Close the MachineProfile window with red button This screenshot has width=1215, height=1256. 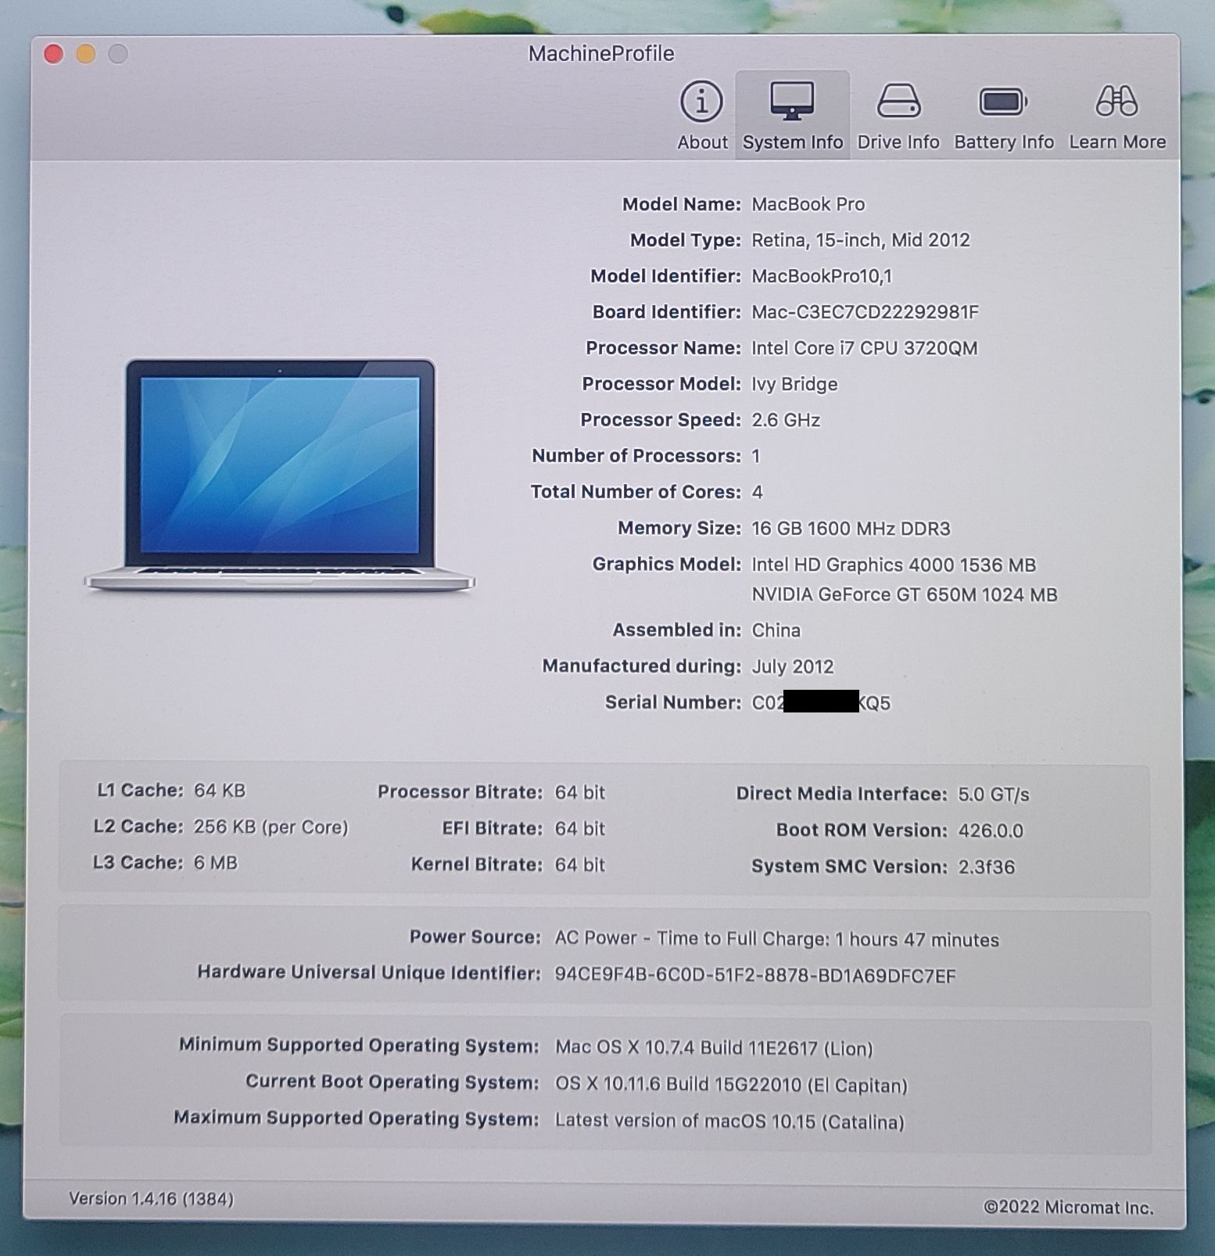pyautogui.click(x=54, y=54)
